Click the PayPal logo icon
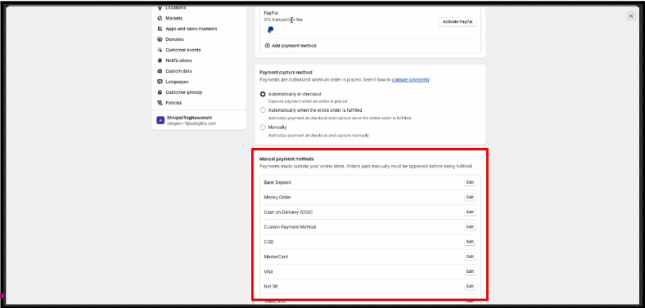The width and height of the screenshot is (645, 308). click(x=271, y=30)
